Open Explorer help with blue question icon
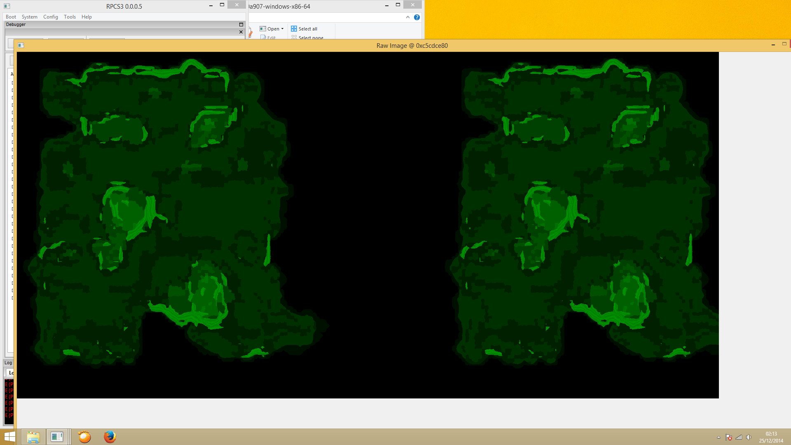 click(417, 17)
